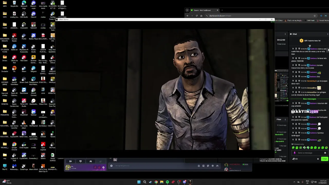Image resolution: width=329 pixels, height=185 pixels.
Task: Open the Filter panel options menu
Action: pos(285,119)
